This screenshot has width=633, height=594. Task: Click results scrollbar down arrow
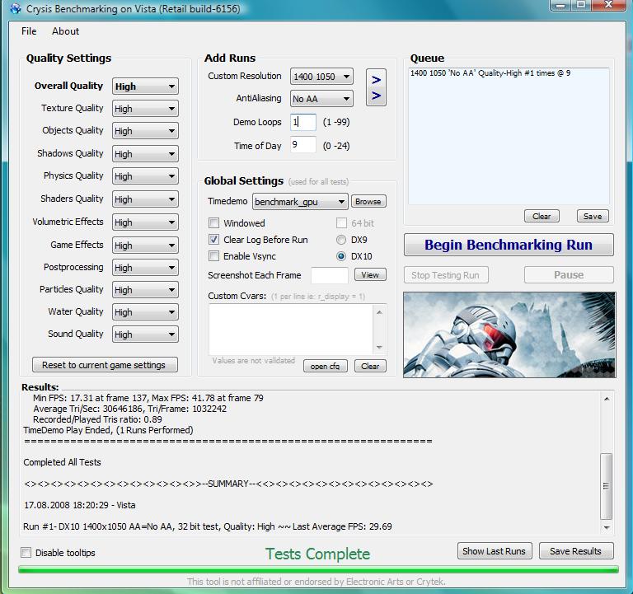click(x=607, y=527)
